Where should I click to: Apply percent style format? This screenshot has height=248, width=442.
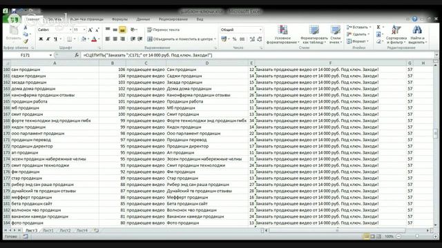235,39
